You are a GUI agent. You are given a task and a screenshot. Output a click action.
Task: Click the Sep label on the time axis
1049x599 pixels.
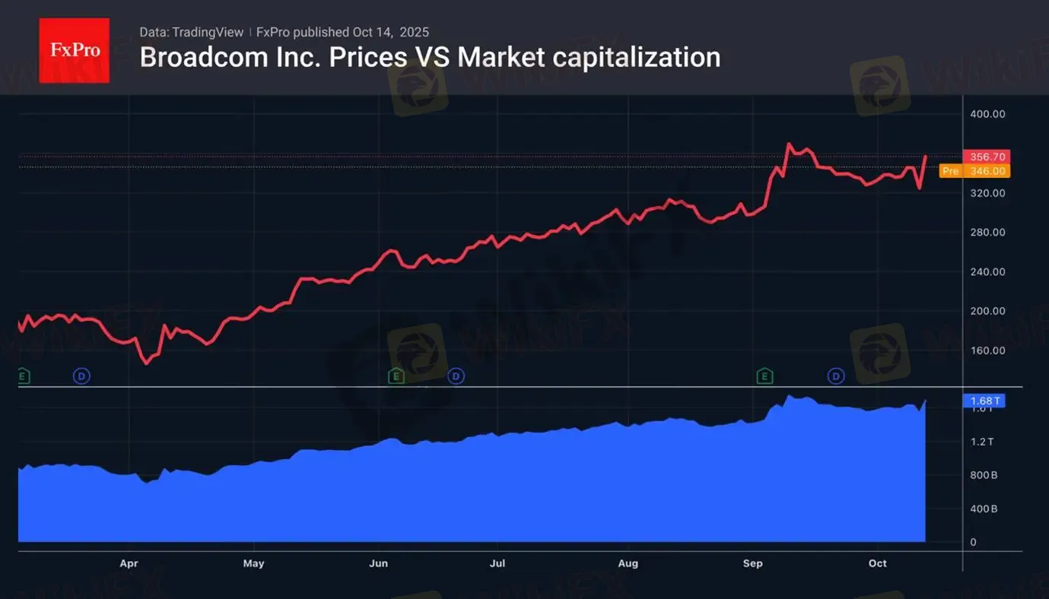pyautogui.click(x=752, y=563)
